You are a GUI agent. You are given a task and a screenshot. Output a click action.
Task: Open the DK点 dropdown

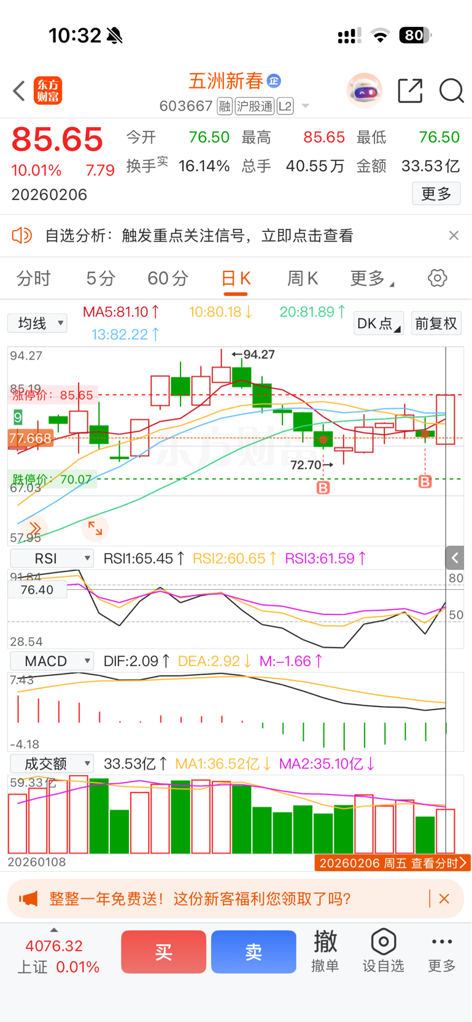click(379, 323)
